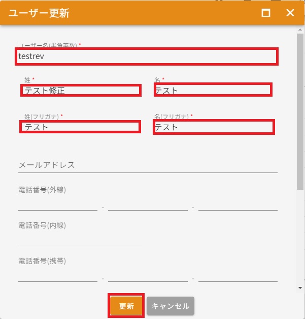Focus the 姓(フリガナ) input field
305x319 pixels.
click(x=80, y=127)
